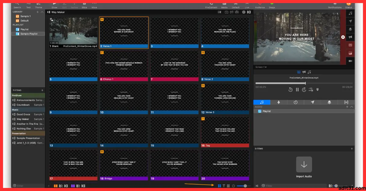366x191 pixels.
Task: Select the audio Playlist row
Action: (x=304, y=111)
